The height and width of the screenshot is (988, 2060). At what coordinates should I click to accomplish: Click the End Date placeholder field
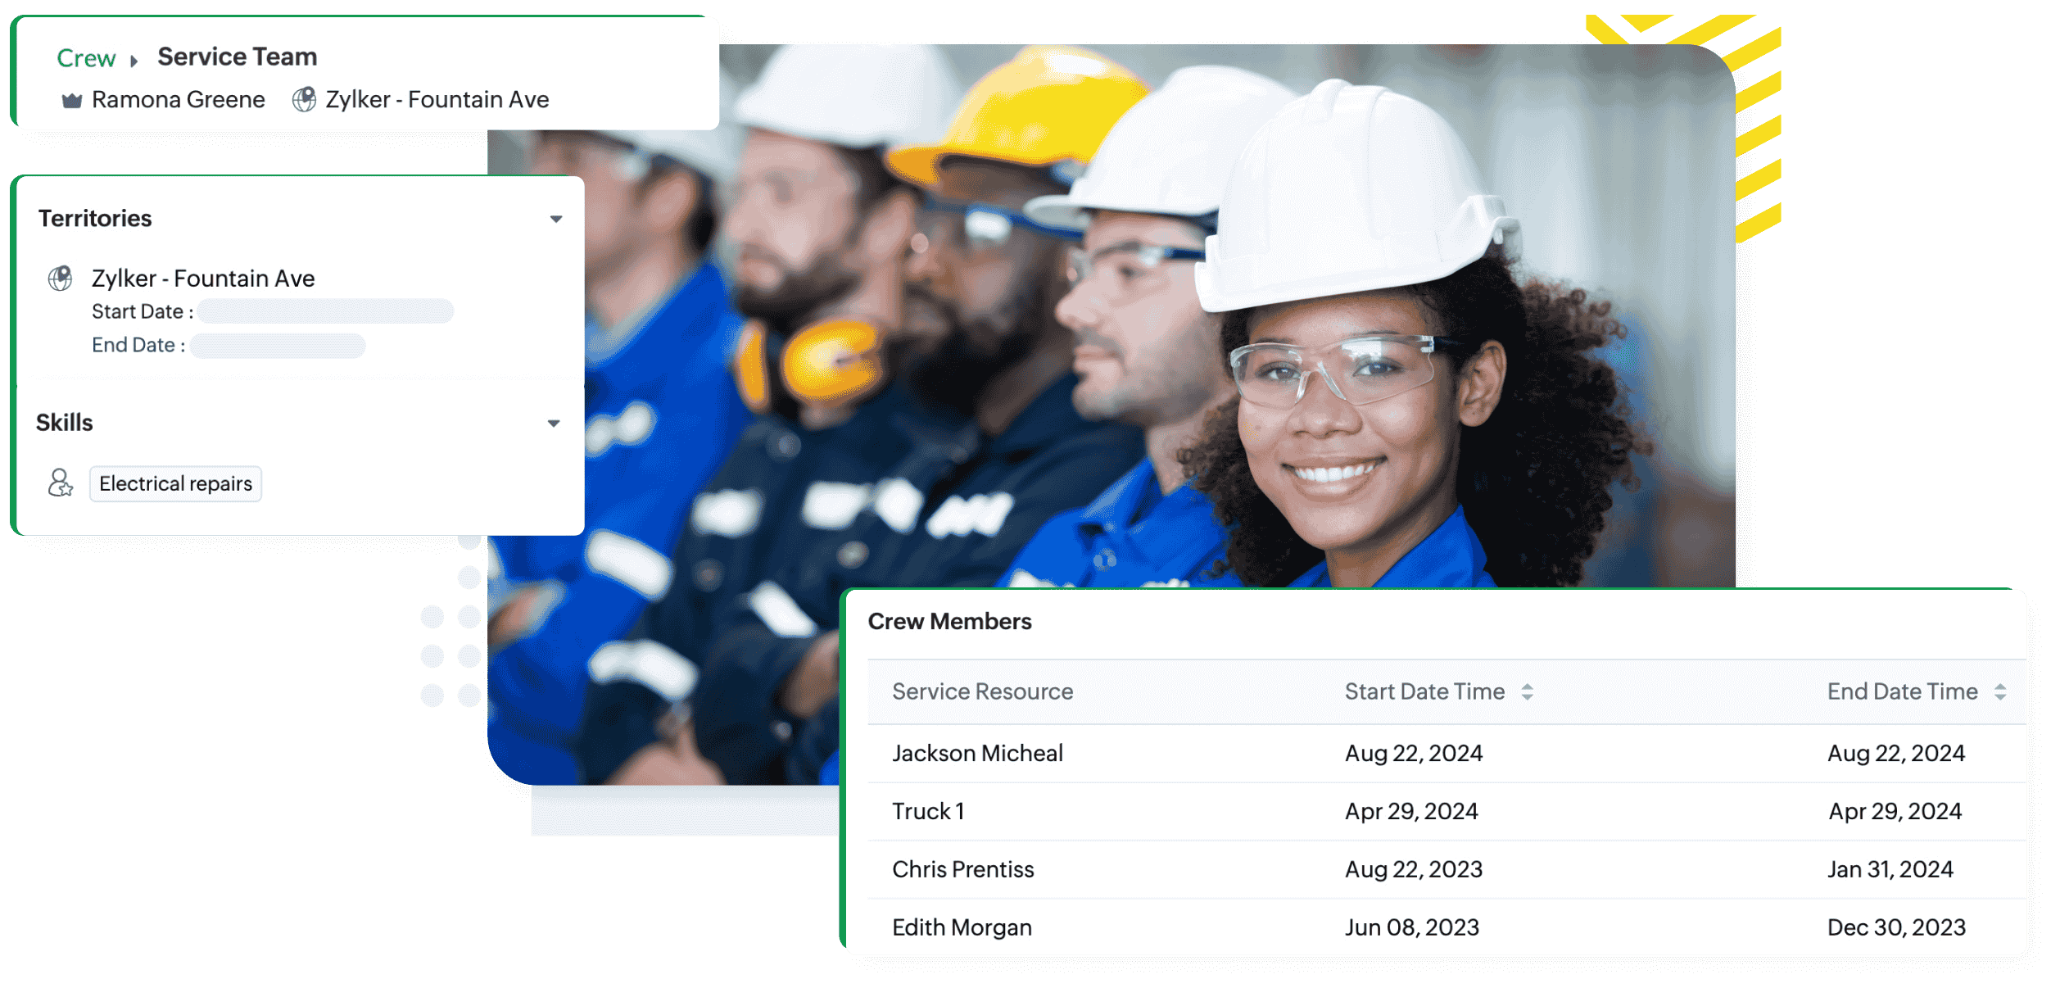(x=278, y=346)
